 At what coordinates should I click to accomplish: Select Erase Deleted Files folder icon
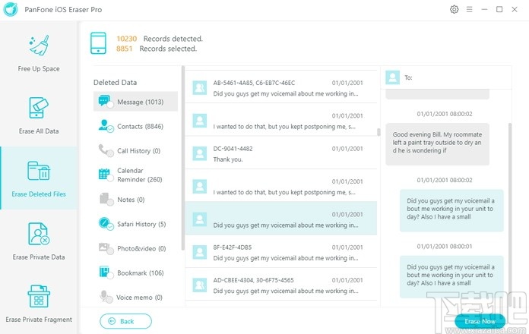[39, 171]
